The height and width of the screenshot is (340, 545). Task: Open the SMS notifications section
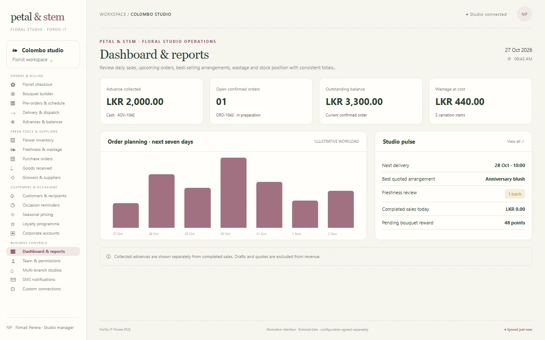43,280
